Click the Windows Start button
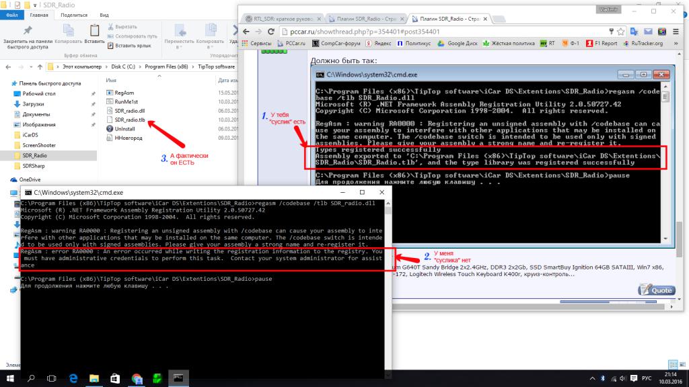This screenshot has height=387, width=689. pyautogui.click(x=10, y=378)
